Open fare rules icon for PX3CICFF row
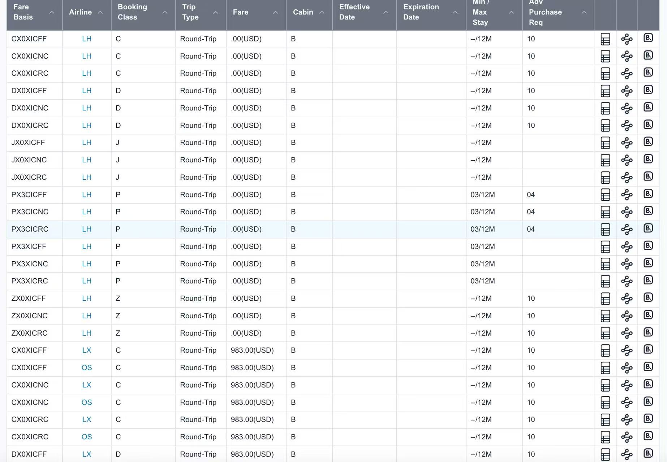 tap(605, 195)
